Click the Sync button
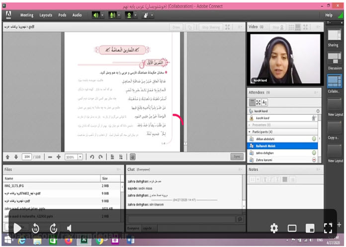Screen dimensions: 346x247 [237, 157]
